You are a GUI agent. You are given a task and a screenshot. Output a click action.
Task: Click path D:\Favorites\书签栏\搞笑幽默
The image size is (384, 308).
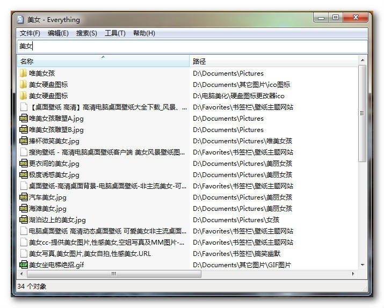point(236,253)
